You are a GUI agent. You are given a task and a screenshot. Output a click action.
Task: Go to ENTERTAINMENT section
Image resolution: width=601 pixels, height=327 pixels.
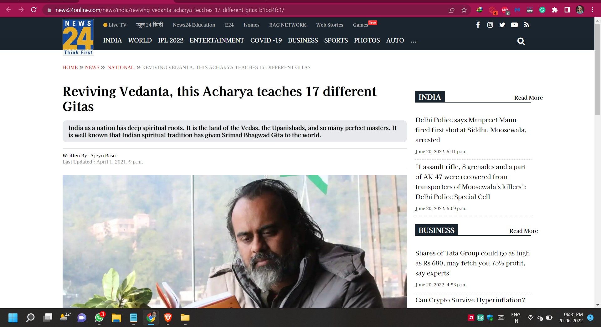point(217,40)
